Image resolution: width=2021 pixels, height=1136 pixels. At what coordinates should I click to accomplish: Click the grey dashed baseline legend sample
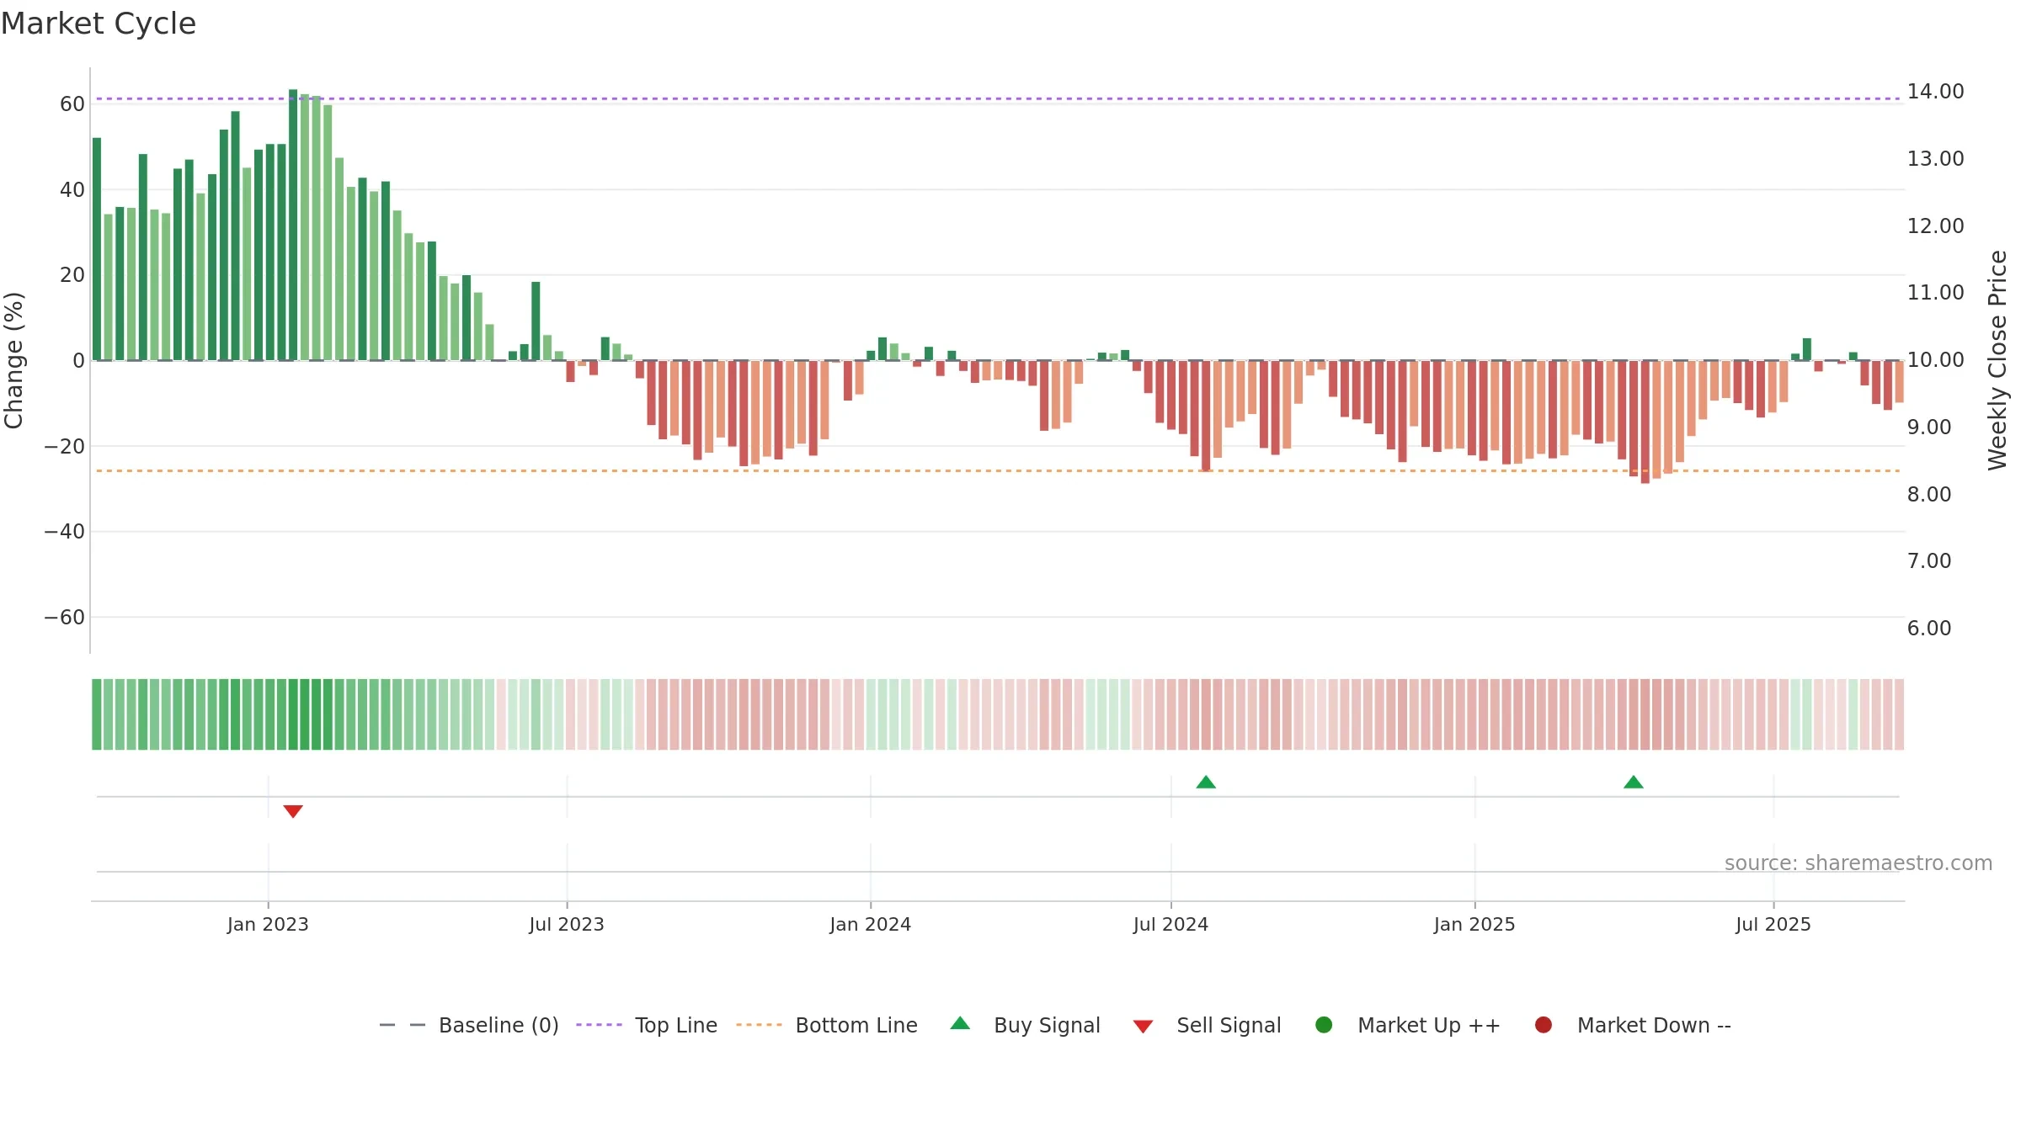(x=402, y=1025)
